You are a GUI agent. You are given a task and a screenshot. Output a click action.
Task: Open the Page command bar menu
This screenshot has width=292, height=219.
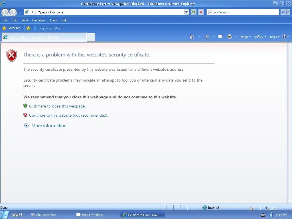(x=246, y=37)
